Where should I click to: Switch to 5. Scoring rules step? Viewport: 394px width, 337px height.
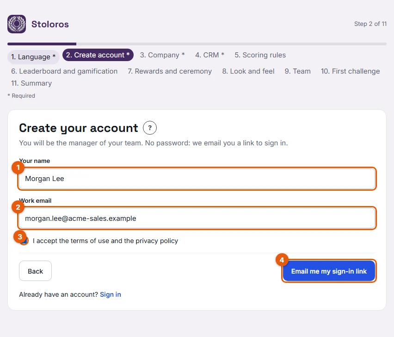260,55
